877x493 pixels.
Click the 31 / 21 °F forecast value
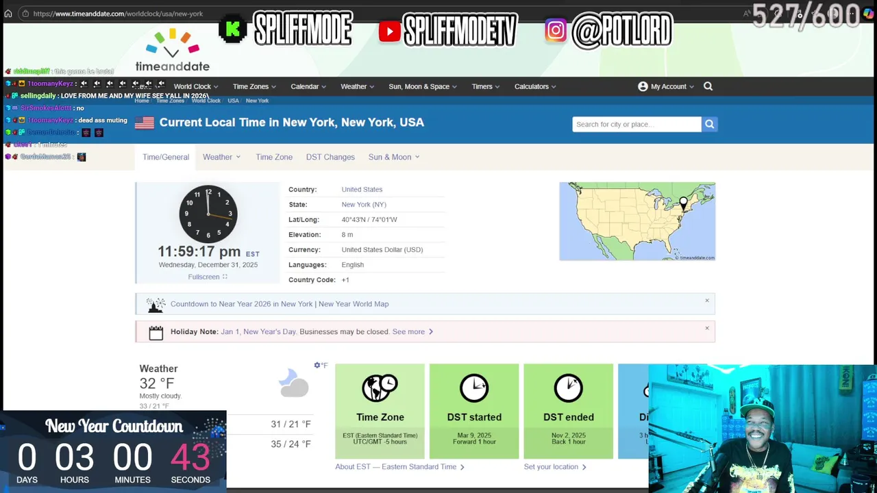(x=291, y=425)
